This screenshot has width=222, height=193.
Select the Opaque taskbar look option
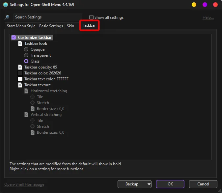coord(26,49)
